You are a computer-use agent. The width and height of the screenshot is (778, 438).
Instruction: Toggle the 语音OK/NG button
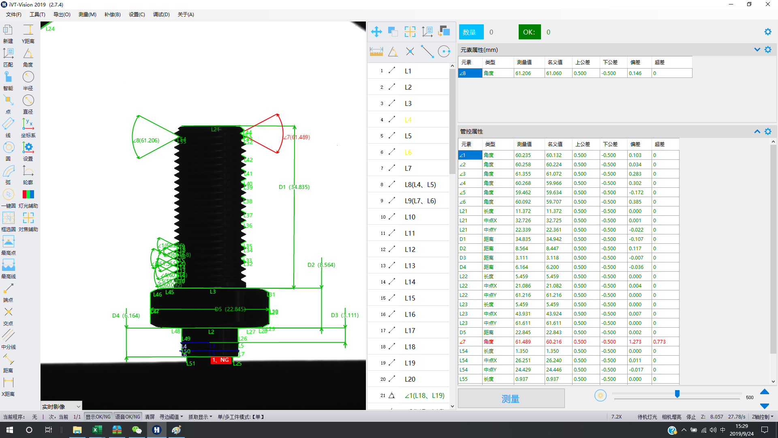(128, 417)
